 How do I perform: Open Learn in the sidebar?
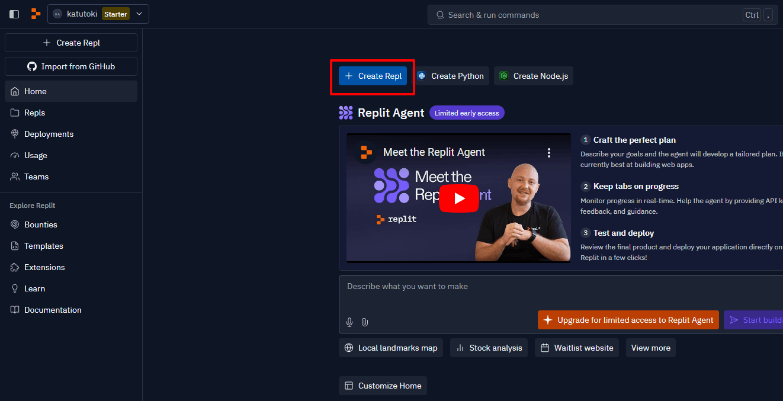coord(71,288)
